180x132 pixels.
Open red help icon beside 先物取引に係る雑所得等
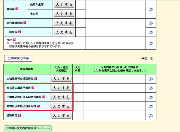point(38,106)
